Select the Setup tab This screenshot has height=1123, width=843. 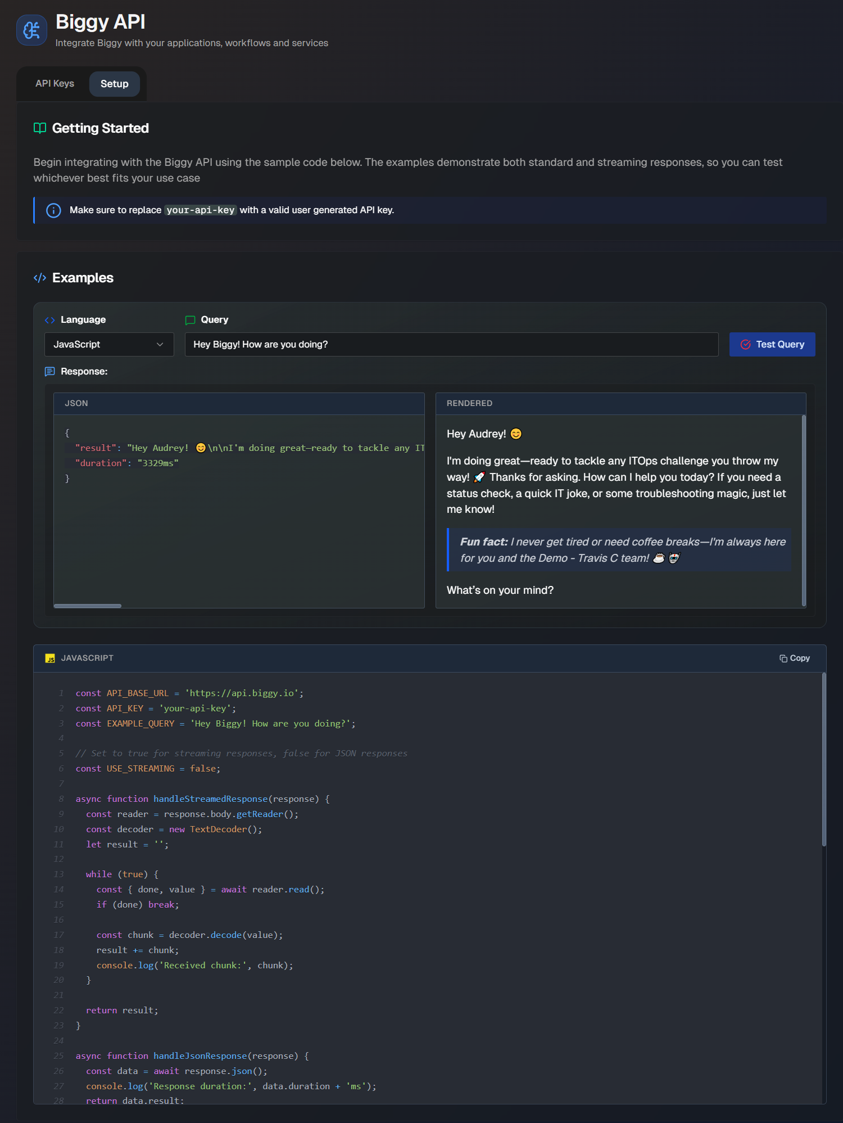click(115, 84)
